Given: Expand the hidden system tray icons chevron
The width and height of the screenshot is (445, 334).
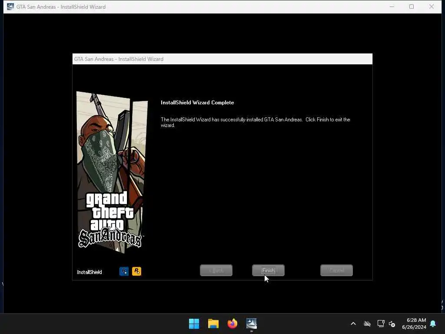Looking at the screenshot, I should pyautogui.click(x=353, y=324).
